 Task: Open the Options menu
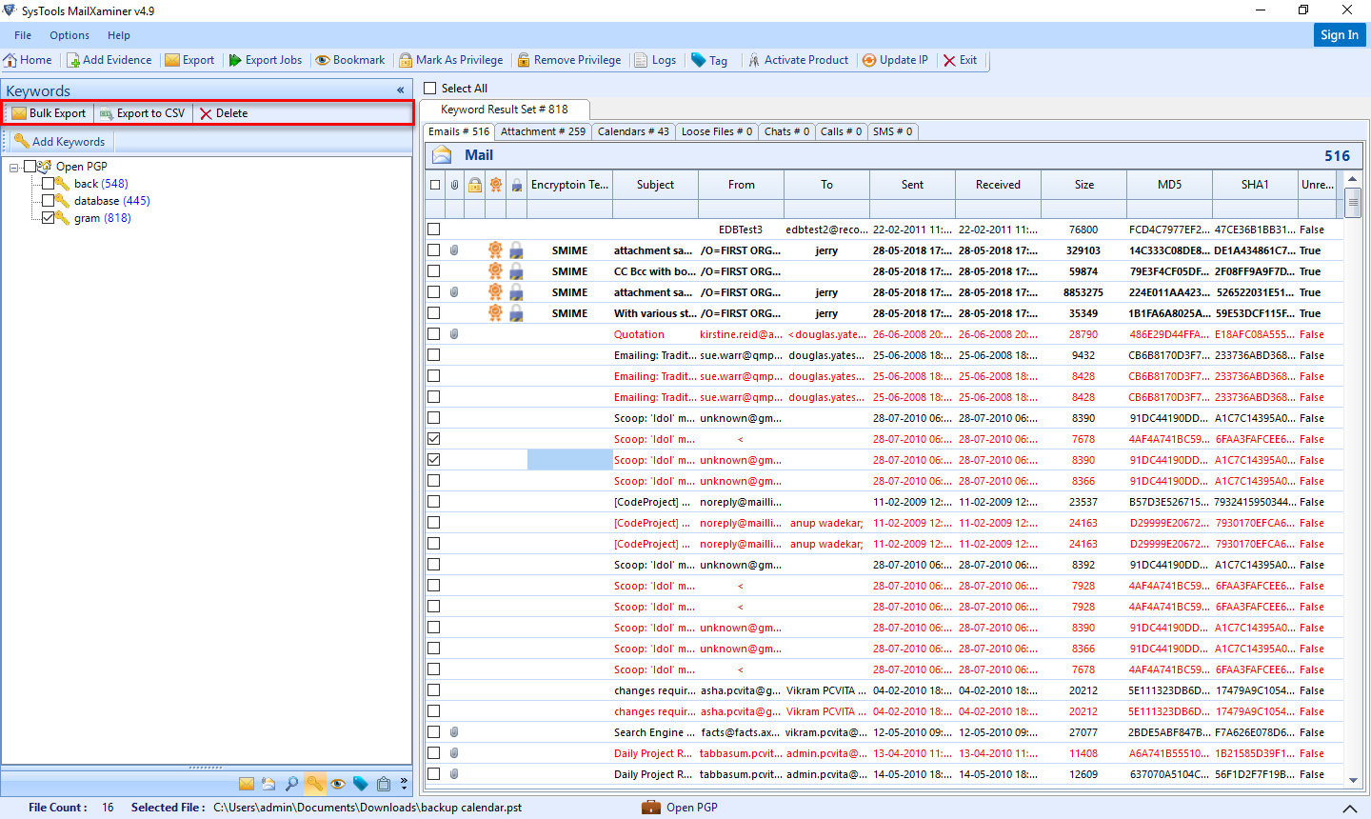pyautogui.click(x=70, y=35)
